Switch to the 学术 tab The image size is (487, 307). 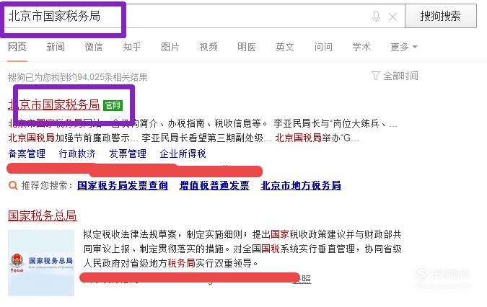(x=361, y=47)
